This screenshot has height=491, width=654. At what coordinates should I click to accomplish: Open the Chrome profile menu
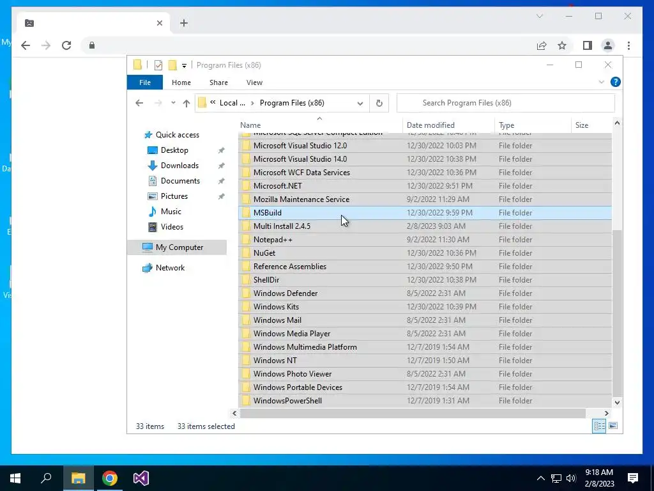(x=608, y=45)
